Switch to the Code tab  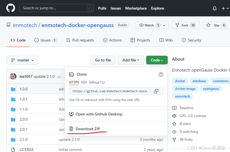point(18,40)
